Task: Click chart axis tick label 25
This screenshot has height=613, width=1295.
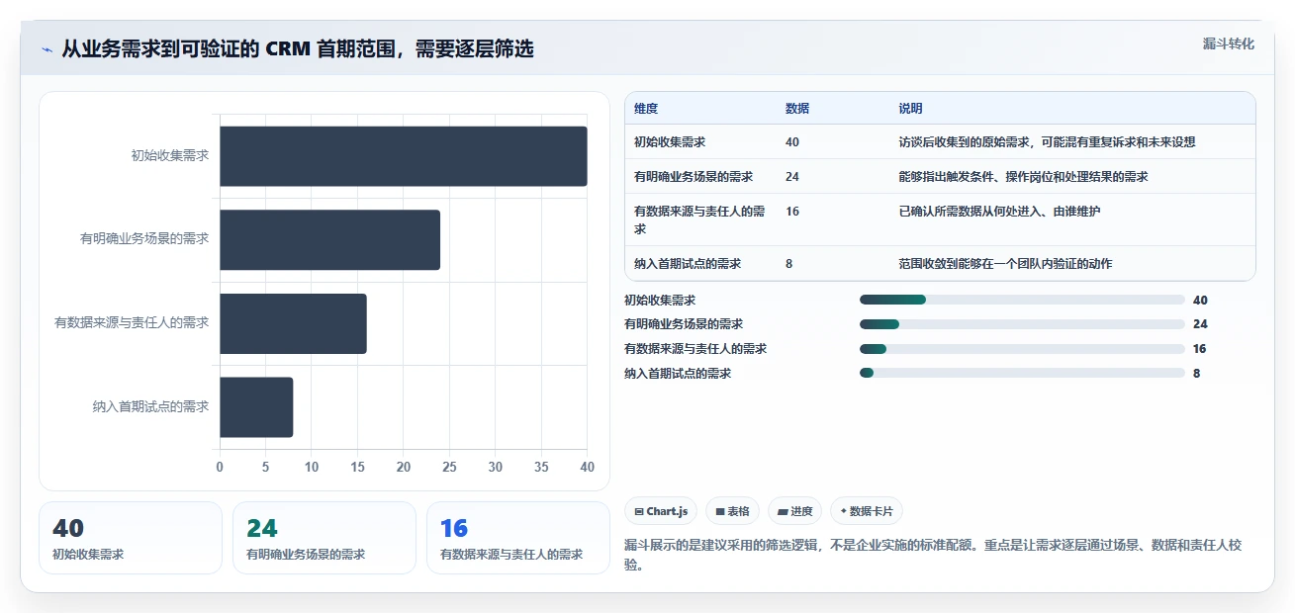Action: click(x=449, y=467)
